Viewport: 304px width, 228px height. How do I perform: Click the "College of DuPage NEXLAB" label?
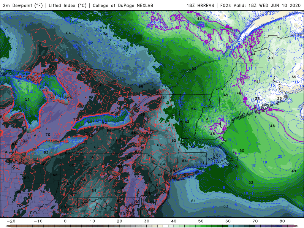pyautogui.click(x=123, y=5)
